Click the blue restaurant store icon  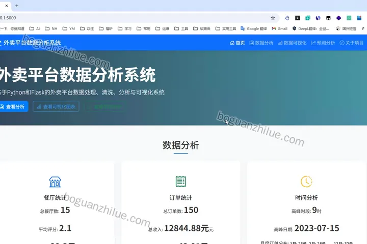point(55,181)
